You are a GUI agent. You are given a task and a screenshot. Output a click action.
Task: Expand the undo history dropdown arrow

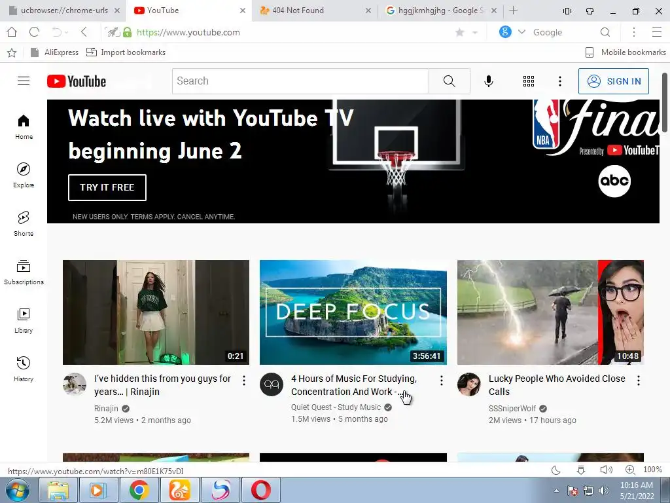click(x=66, y=33)
